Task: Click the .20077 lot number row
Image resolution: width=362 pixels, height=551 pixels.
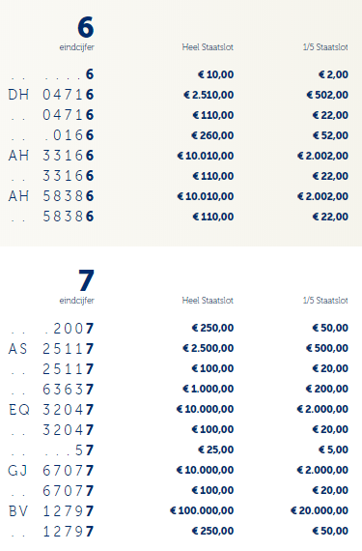Action: pos(51,329)
